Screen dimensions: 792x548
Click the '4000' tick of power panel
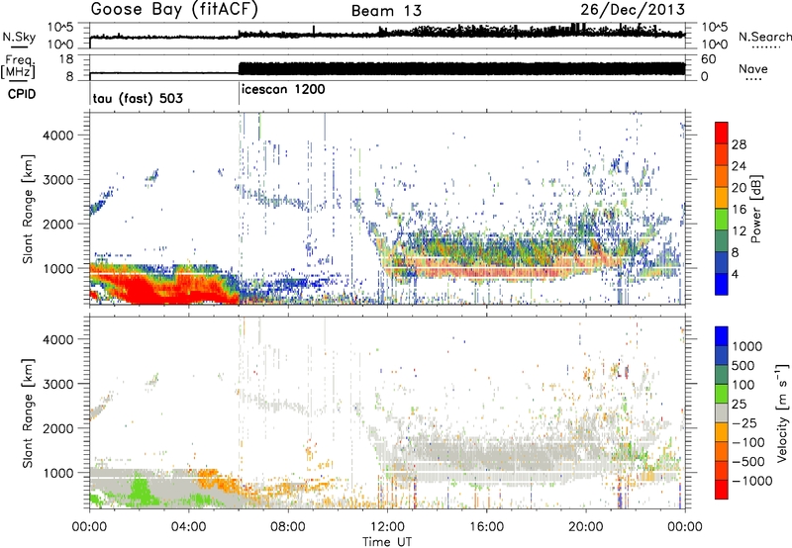[57, 136]
